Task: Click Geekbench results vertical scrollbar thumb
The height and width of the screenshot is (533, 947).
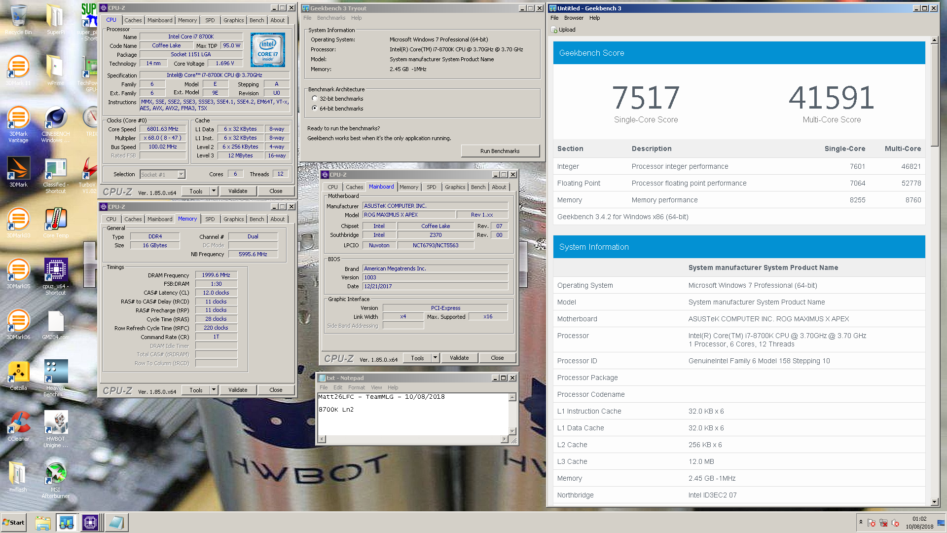Action: (934, 95)
